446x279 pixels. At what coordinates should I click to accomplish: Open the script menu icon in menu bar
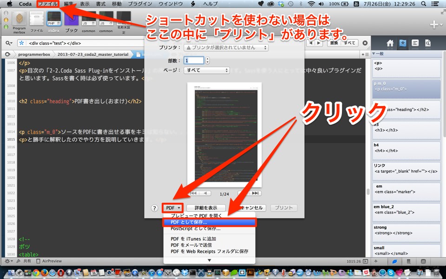193,4
